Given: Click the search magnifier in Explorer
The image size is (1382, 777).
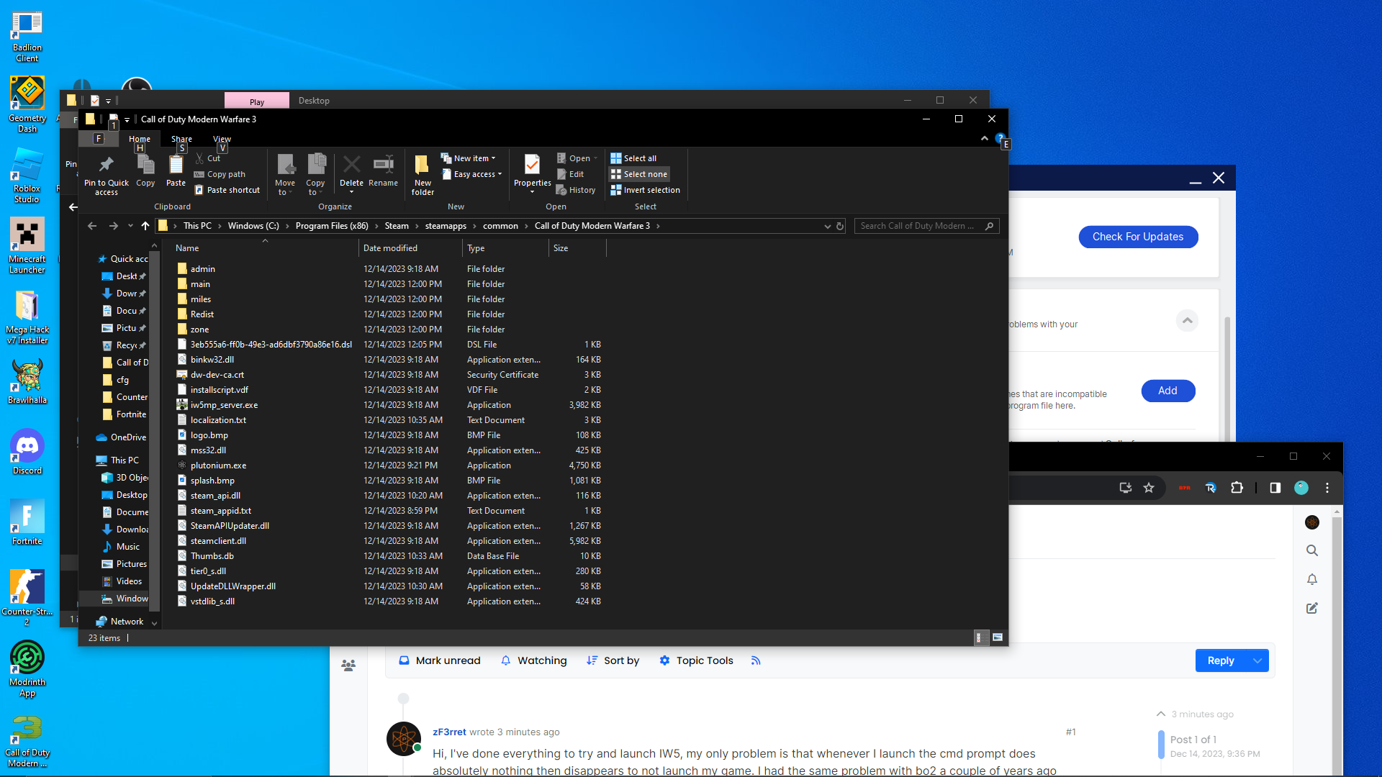Looking at the screenshot, I should [x=990, y=226].
